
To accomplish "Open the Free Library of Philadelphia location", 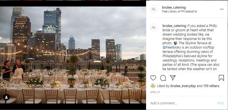I will (x=179, y=11).
